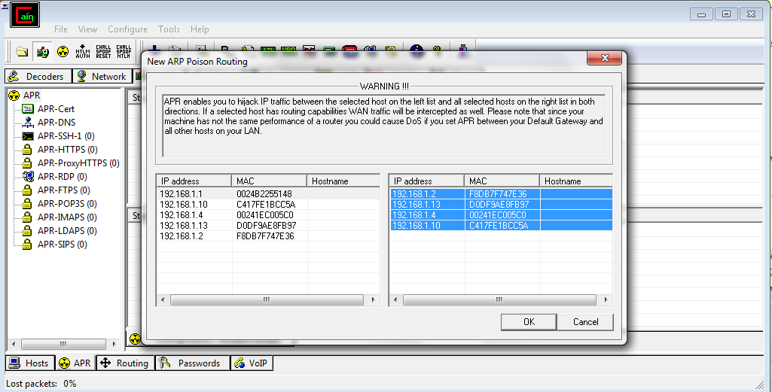The width and height of the screenshot is (772, 392).
Task: Click right list horizontal scrollbar thumb
Action: [500, 299]
